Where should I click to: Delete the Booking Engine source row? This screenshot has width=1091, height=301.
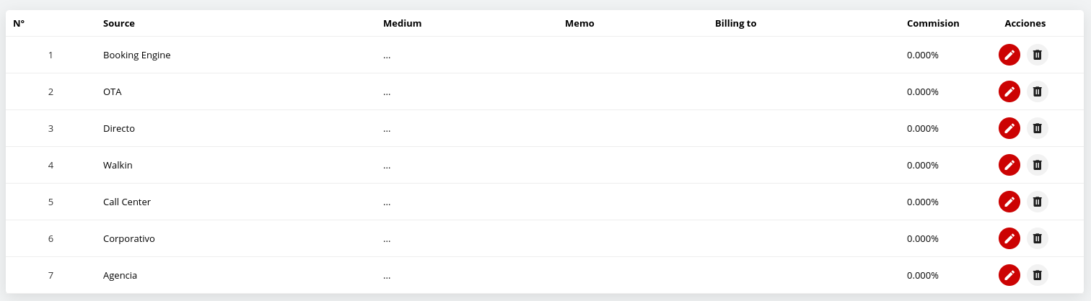tap(1037, 55)
